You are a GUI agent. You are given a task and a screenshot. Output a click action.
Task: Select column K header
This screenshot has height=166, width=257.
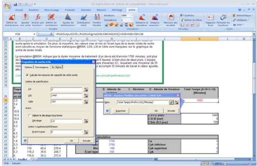200,39
